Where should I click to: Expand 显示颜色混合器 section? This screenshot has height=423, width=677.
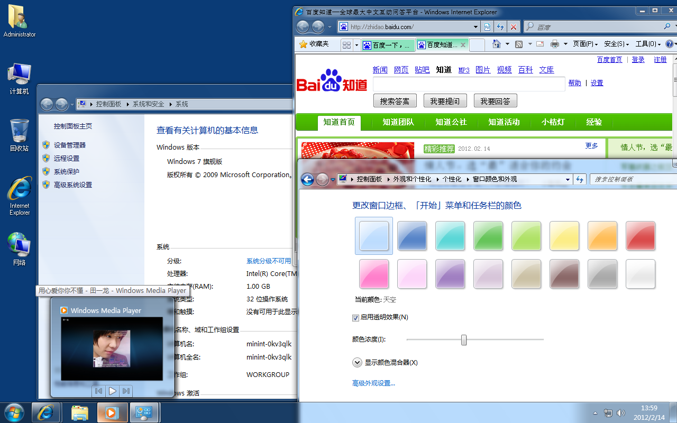tap(357, 363)
